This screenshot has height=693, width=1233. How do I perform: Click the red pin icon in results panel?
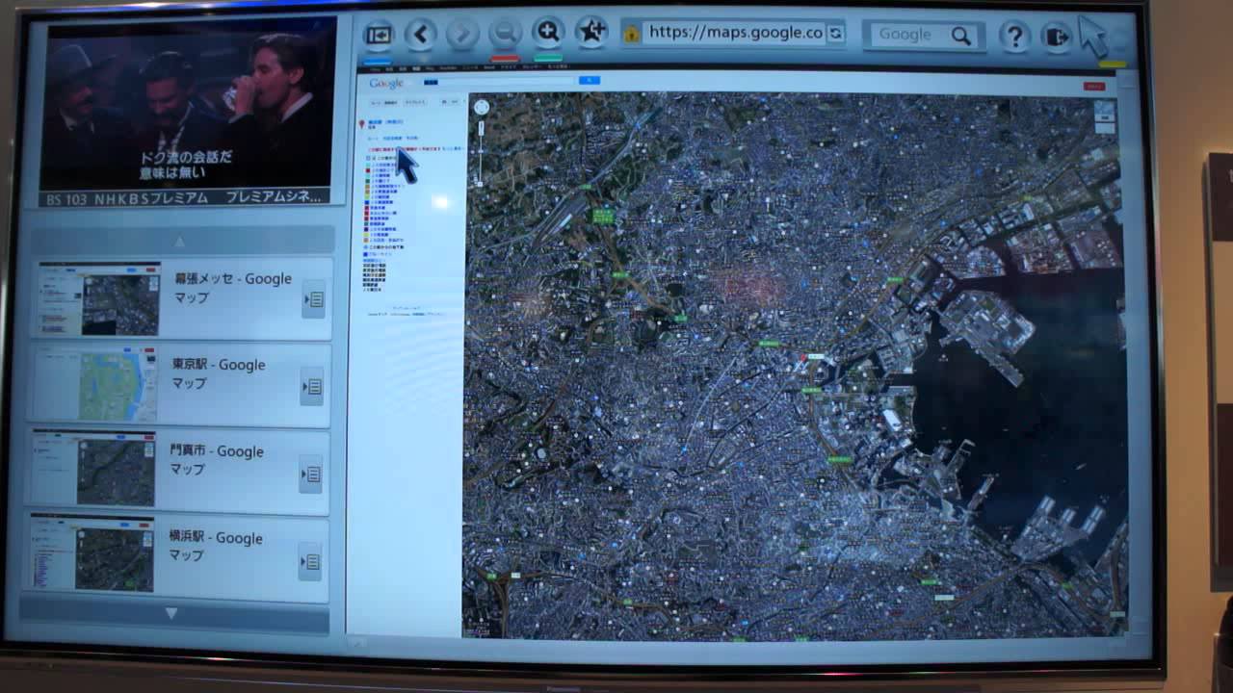[x=362, y=125]
